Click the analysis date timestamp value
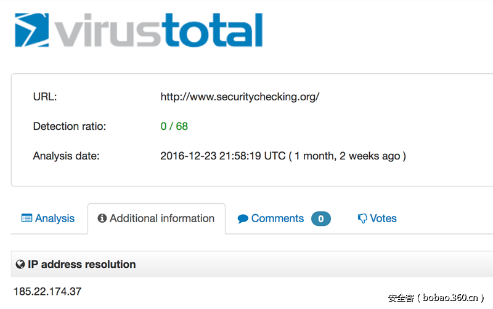 click(x=283, y=156)
